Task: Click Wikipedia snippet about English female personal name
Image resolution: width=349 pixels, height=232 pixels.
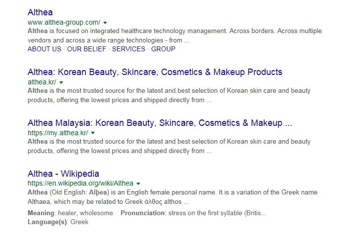Action: click(x=172, y=197)
